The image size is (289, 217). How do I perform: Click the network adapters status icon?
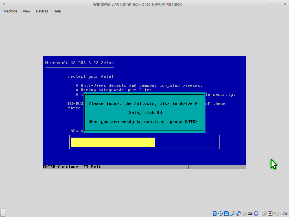238,214
